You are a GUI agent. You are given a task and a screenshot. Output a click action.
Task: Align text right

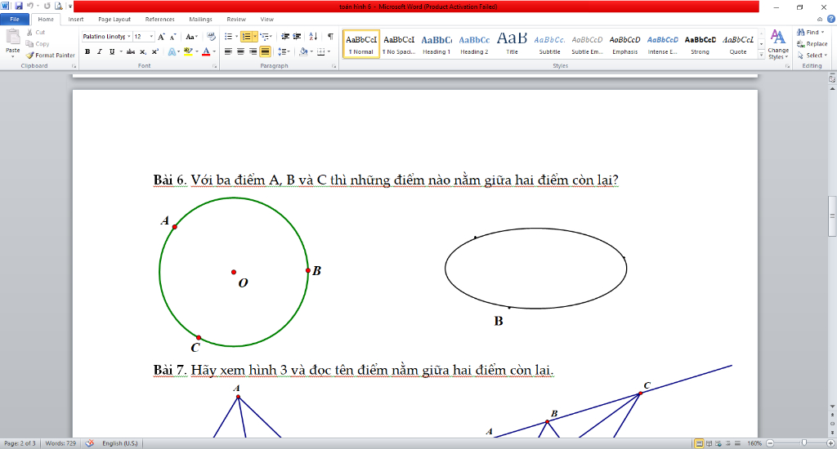click(253, 51)
